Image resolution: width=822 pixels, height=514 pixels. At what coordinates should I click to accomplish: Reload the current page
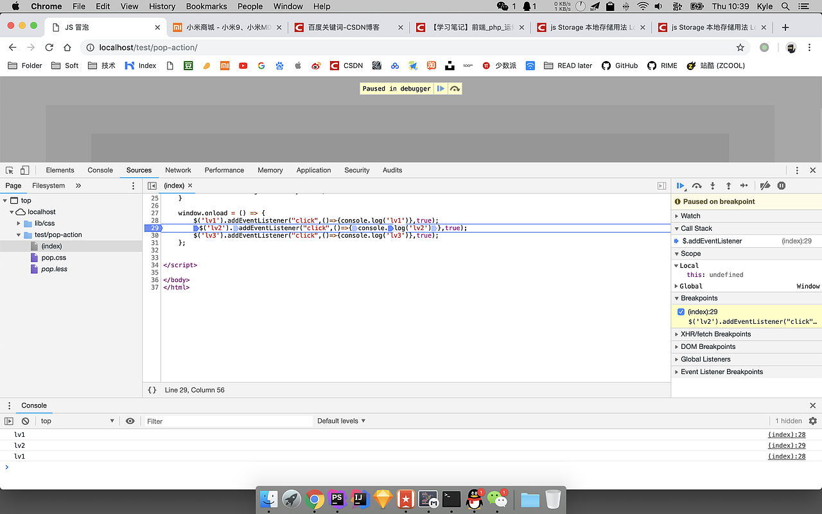point(49,48)
